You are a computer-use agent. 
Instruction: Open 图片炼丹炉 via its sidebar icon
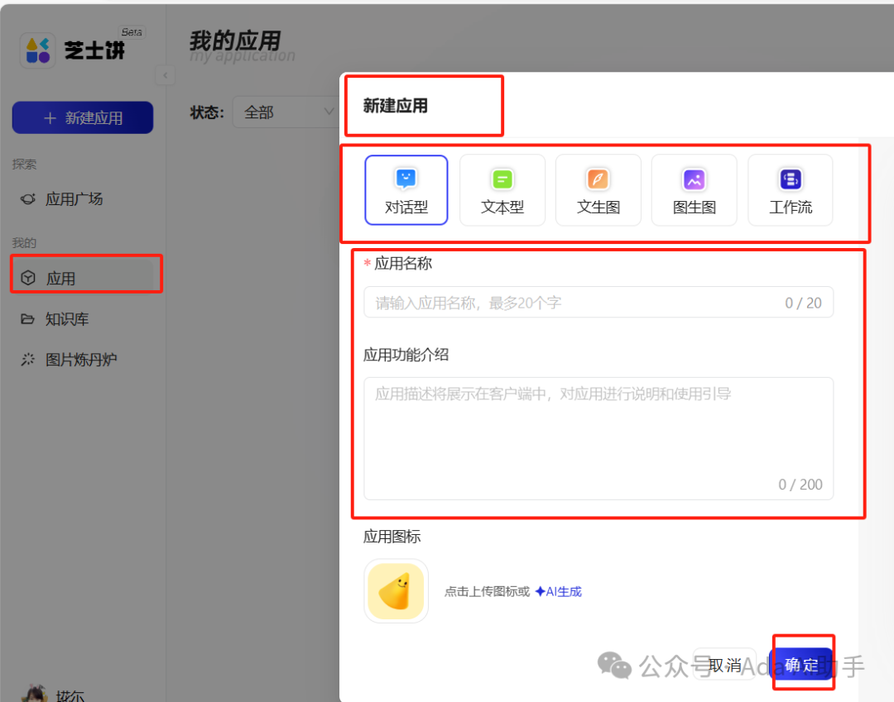click(x=26, y=359)
